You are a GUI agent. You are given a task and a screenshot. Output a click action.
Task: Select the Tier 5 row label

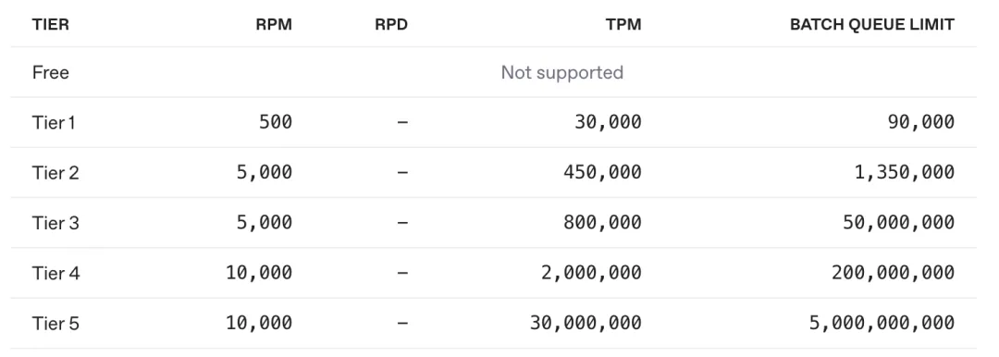point(55,324)
